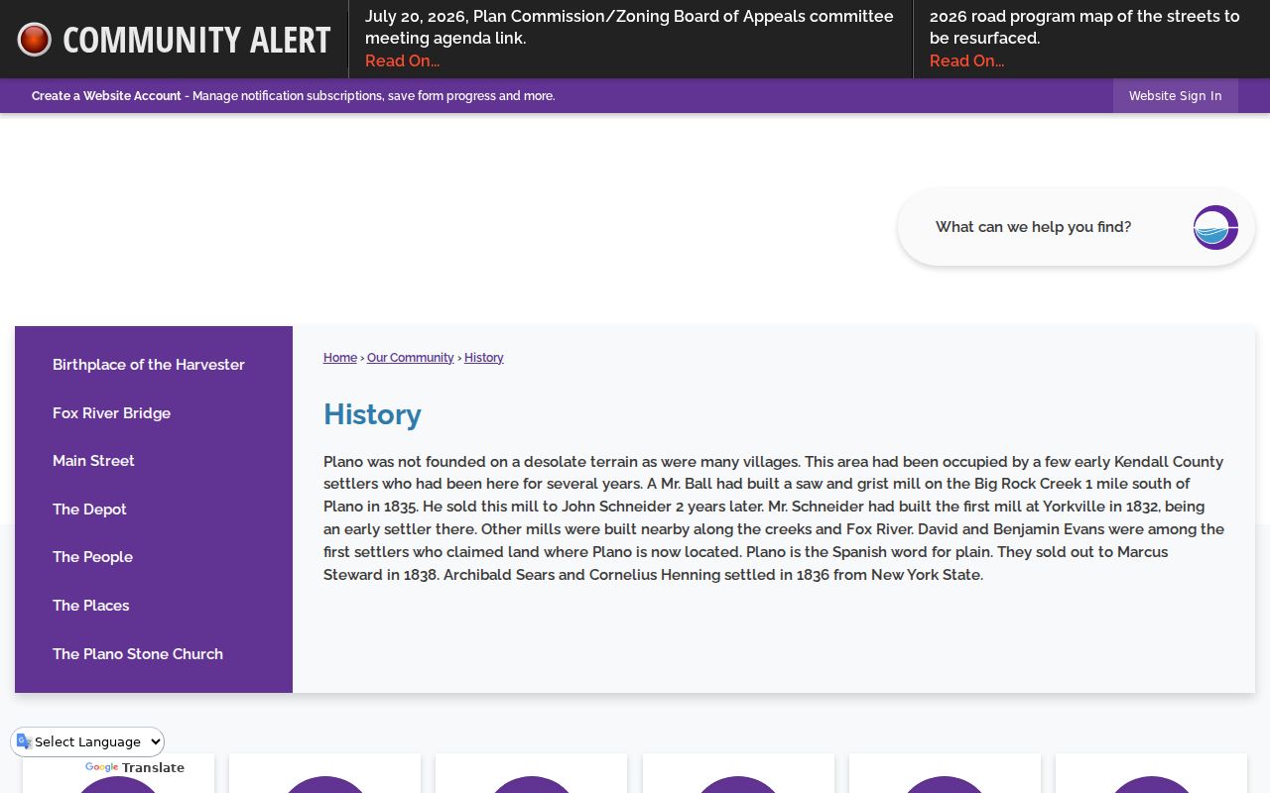Open Read On for the 2026 road program
Viewport: 1270px width, 793px height.
(966, 61)
